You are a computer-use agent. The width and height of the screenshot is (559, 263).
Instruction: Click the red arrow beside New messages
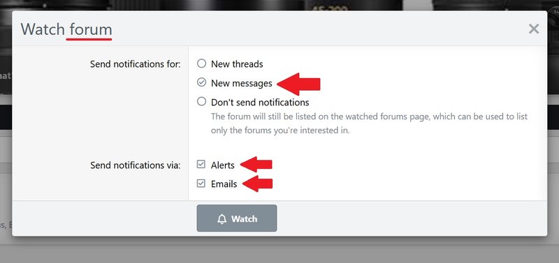click(298, 84)
